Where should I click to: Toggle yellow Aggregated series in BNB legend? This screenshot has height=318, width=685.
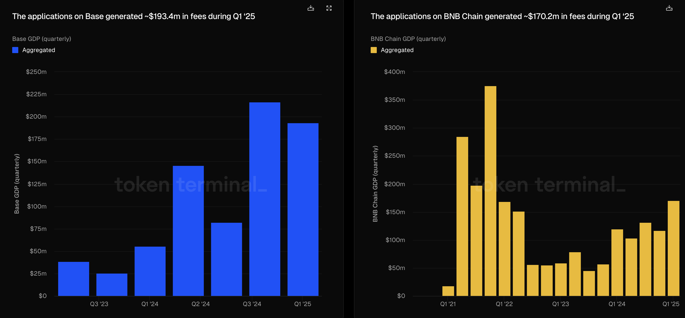tap(397, 50)
